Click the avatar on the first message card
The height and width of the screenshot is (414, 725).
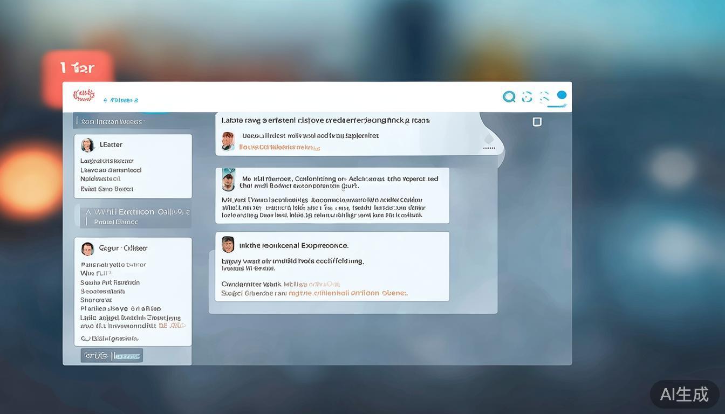click(228, 141)
